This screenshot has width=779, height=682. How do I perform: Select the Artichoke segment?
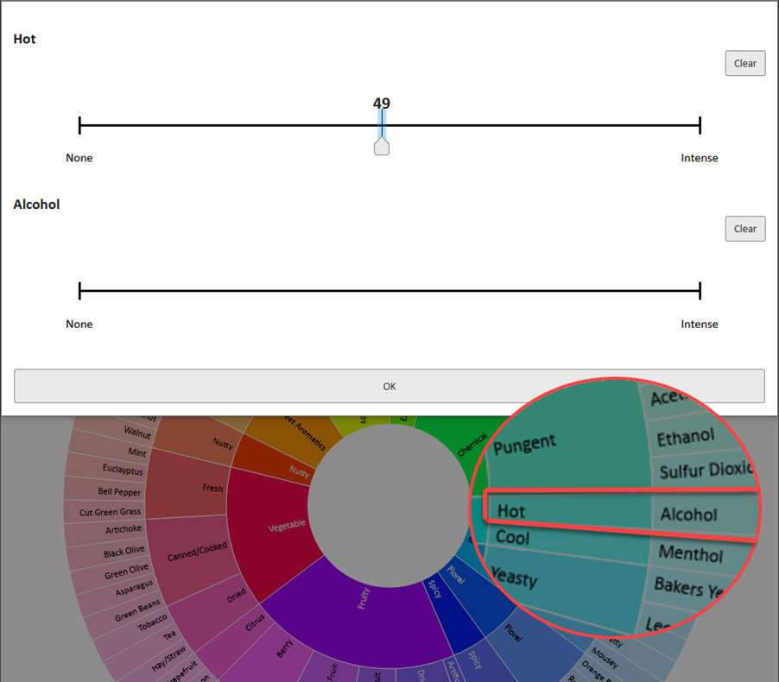105,531
